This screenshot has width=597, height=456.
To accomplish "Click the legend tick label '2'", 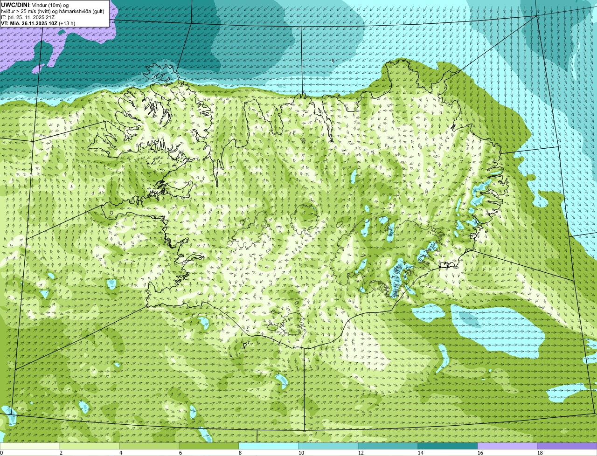I will (x=61, y=453).
